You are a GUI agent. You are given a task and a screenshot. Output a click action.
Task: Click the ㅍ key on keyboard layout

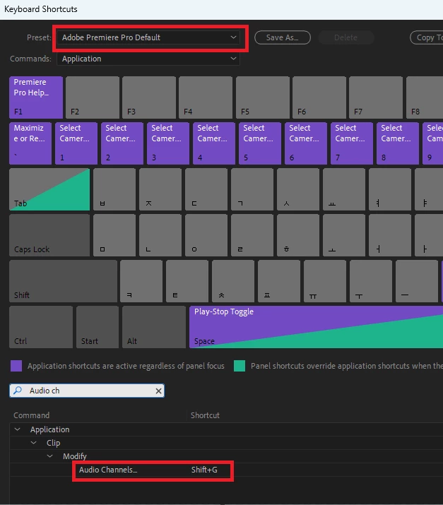coord(279,281)
